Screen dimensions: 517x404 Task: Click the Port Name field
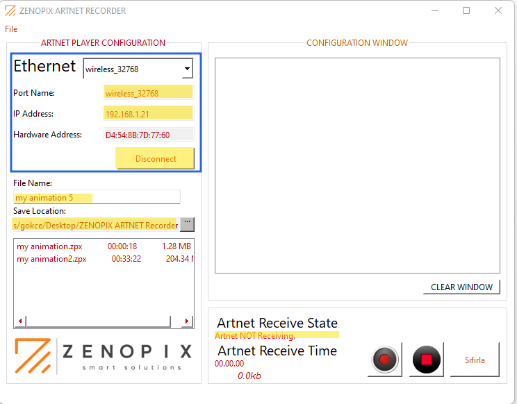tap(148, 93)
